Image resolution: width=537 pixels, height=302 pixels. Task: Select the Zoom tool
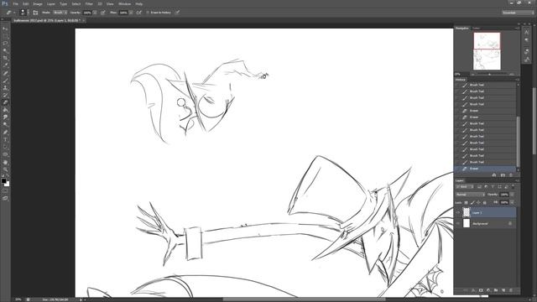[x=5, y=169]
